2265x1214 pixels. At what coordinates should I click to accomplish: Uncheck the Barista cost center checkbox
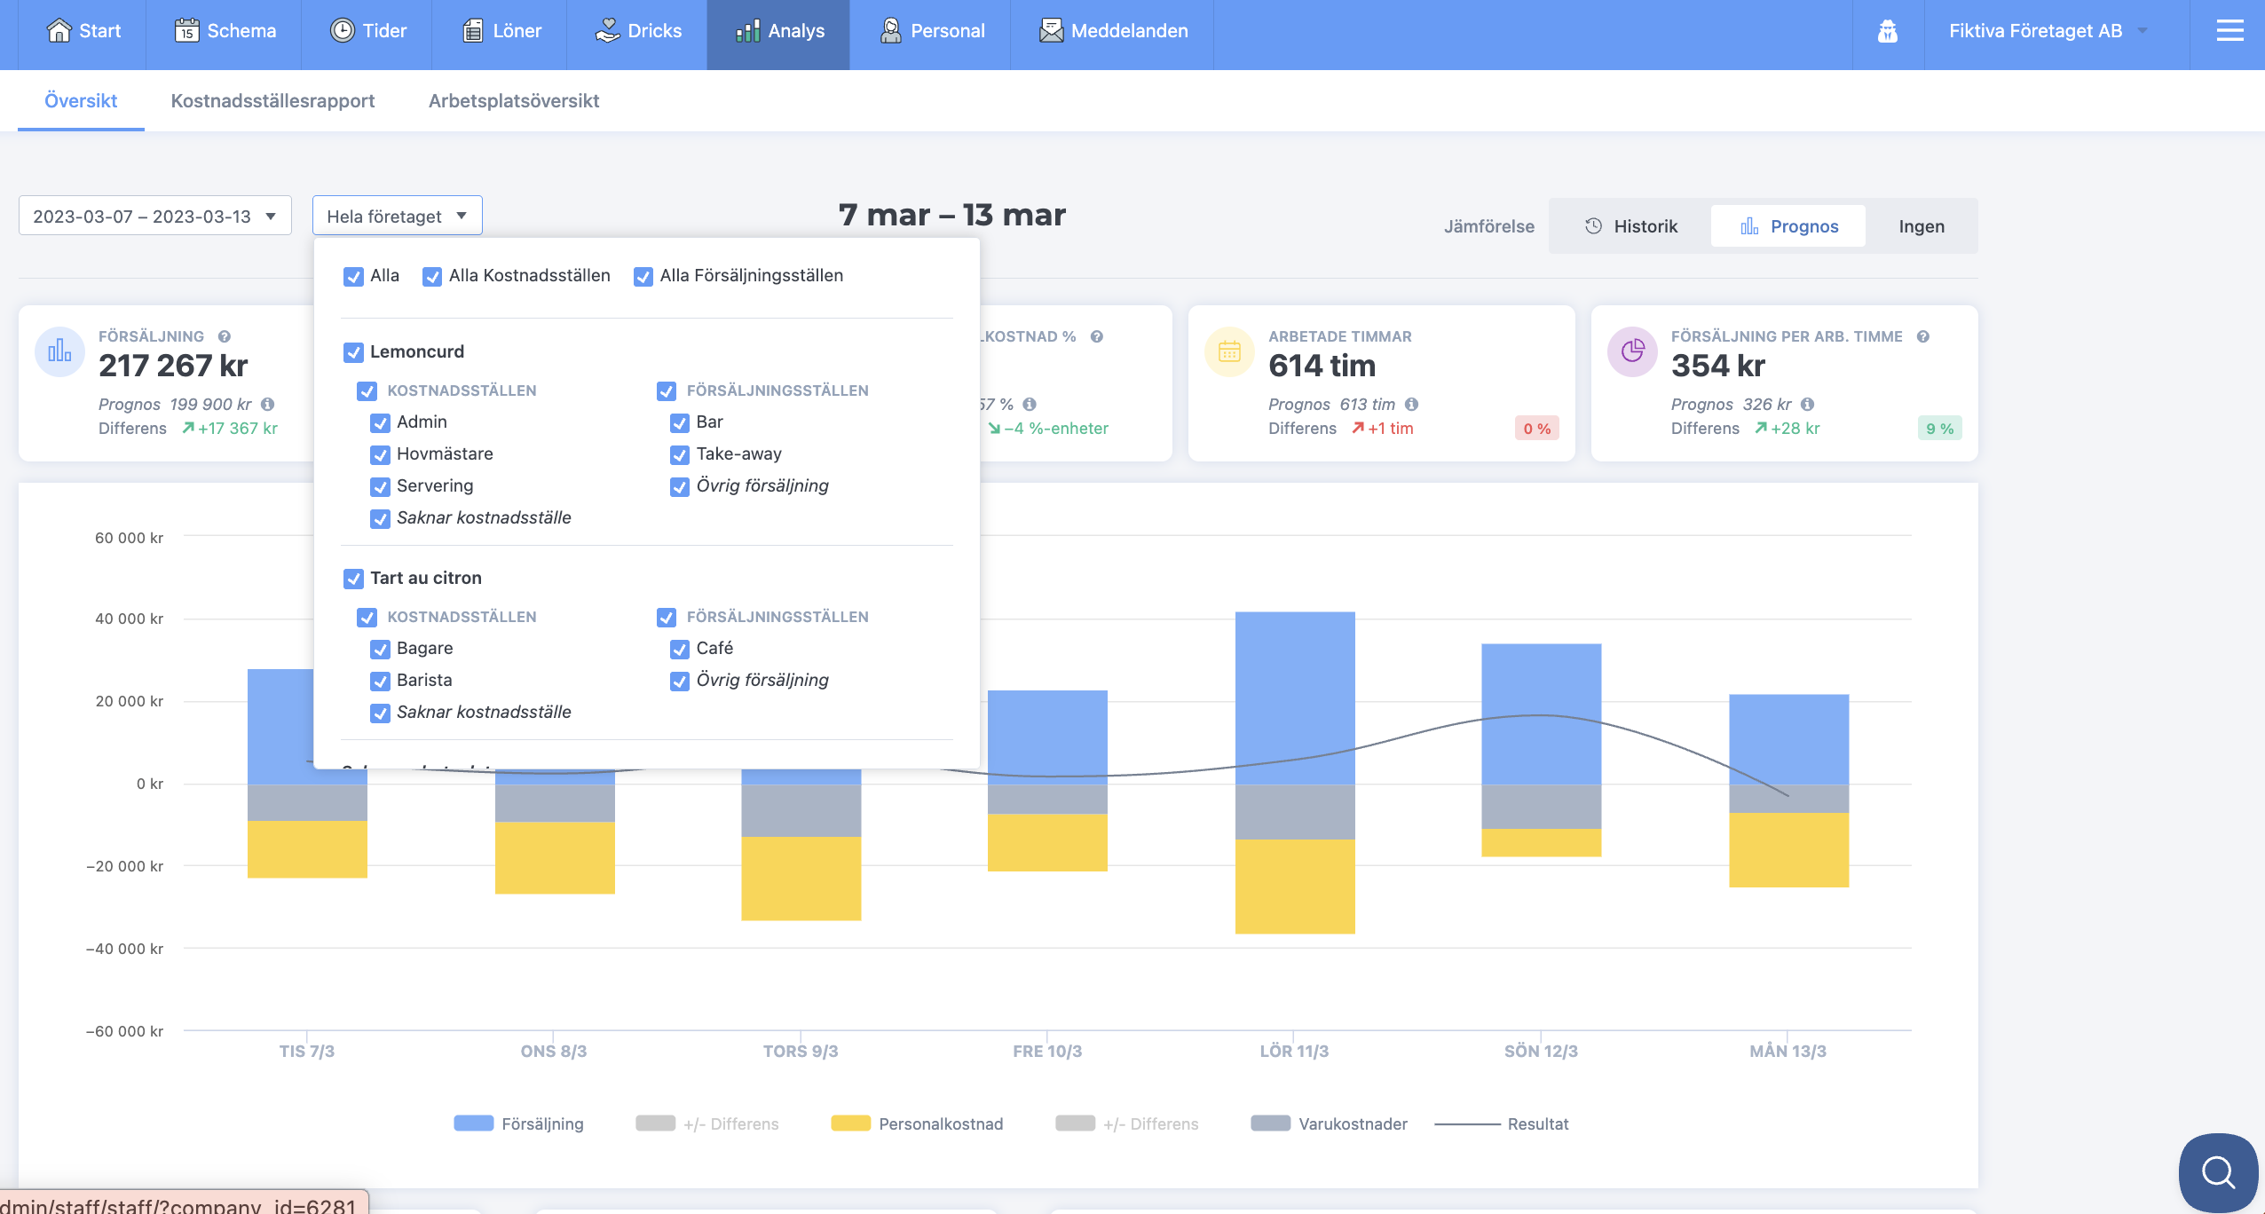(380, 682)
